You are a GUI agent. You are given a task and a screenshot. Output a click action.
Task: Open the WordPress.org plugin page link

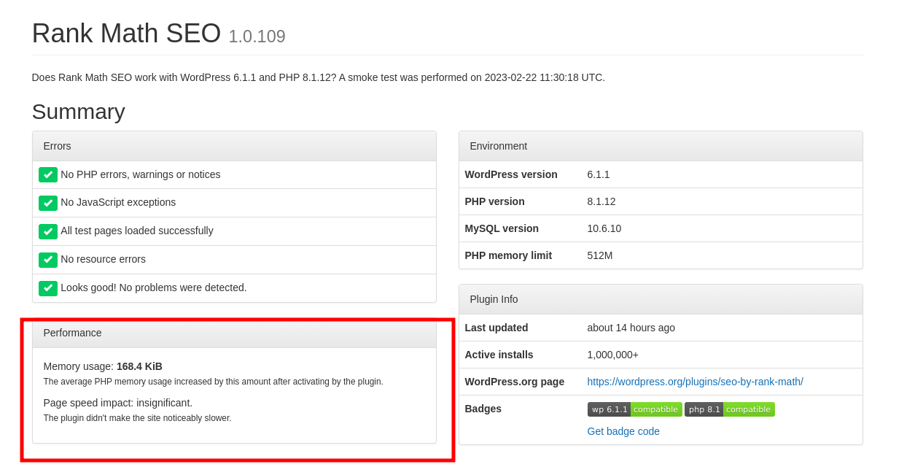(x=695, y=382)
